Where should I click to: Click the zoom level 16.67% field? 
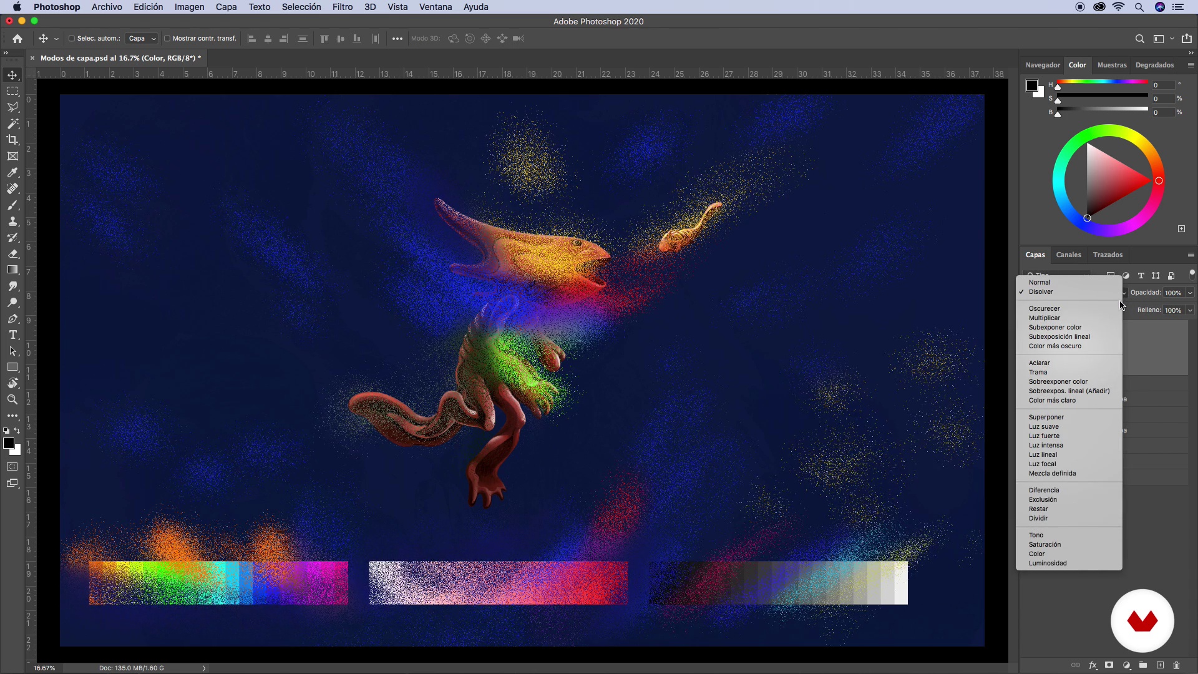pyautogui.click(x=44, y=668)
